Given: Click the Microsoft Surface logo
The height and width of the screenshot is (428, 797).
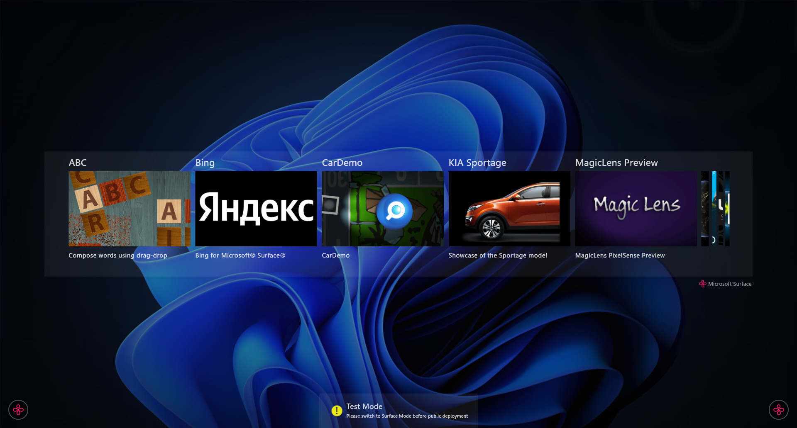Looking at the screenshot, I should [x=726, y=284].
